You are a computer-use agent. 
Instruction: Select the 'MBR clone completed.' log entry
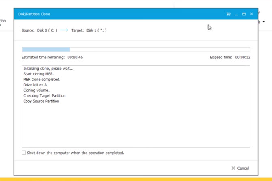pos(41,80)
